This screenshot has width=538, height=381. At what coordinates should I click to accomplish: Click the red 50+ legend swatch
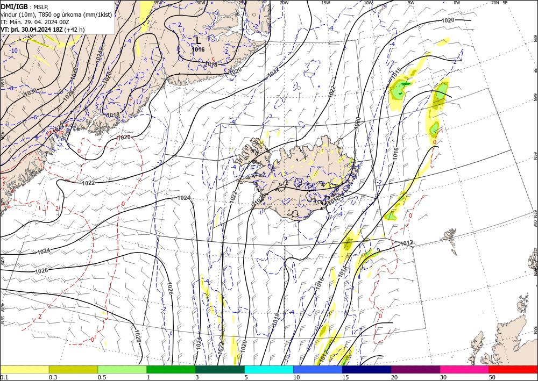click(513, 369)
